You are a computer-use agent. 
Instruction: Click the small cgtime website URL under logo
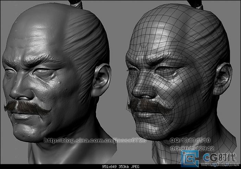[221, 165]
